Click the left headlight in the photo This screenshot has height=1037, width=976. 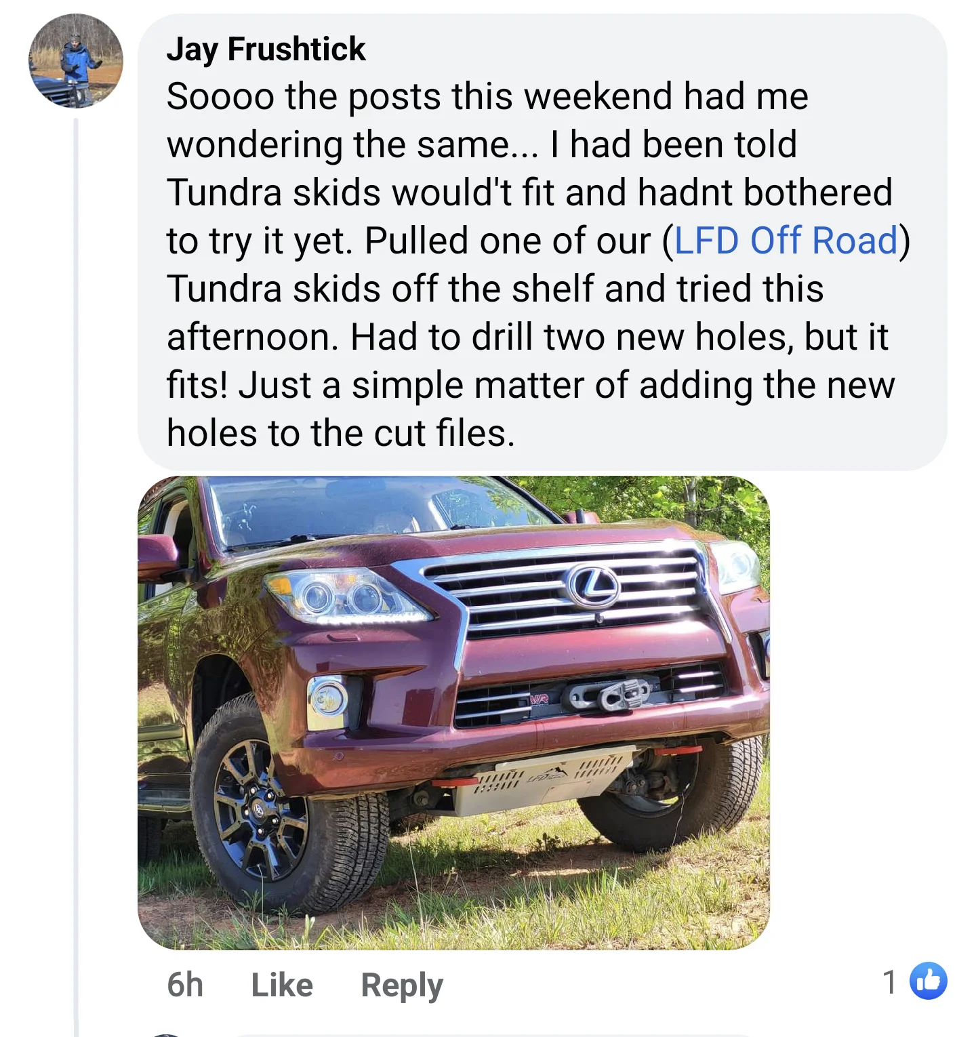pyautogui.click(x=346, y=596)
